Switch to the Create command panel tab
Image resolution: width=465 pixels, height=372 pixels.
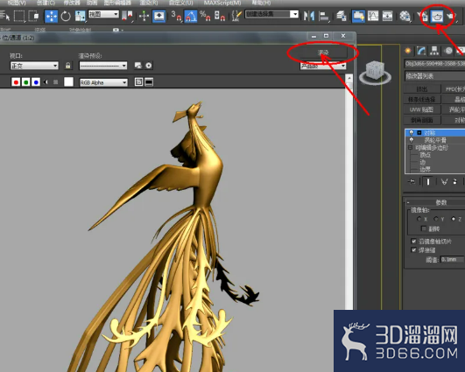[408, 51]
